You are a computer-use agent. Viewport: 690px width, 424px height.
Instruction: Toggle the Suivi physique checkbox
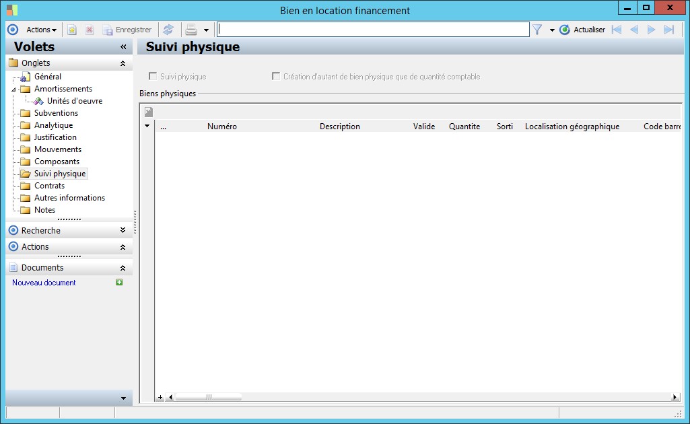(153, 77)
